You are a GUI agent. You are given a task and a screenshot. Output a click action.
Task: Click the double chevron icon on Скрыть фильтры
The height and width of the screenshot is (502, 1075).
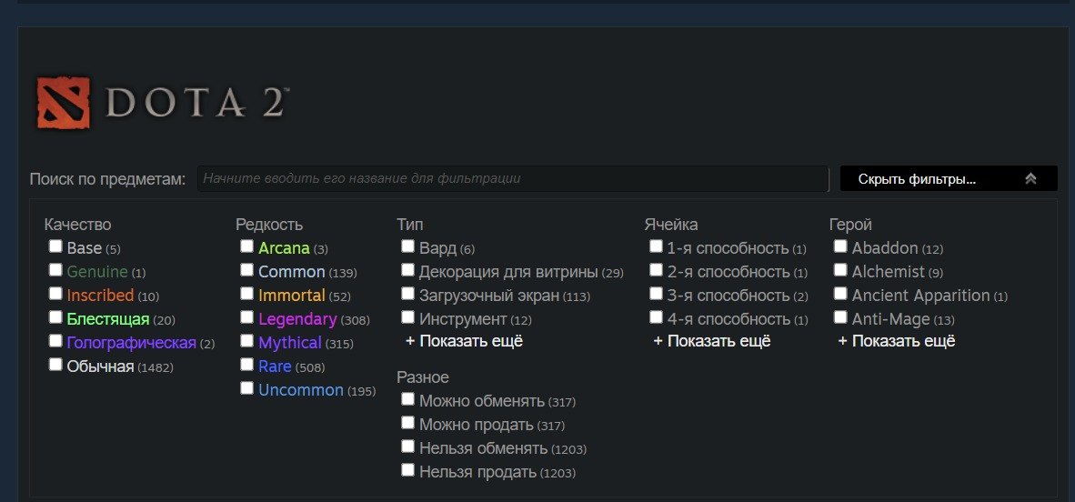(x=1030, y=179)
